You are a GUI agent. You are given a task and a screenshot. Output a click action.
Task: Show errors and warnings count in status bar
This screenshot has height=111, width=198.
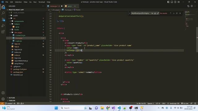[x=20, y=103]
